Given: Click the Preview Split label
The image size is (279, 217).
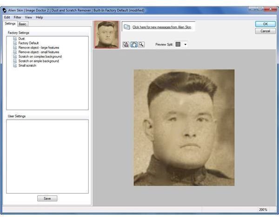Looking at the screenshot, I should 164,44.
